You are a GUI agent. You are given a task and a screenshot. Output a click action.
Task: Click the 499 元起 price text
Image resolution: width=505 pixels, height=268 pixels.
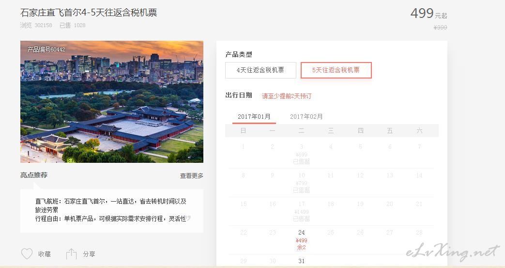(x=428, y=13)
